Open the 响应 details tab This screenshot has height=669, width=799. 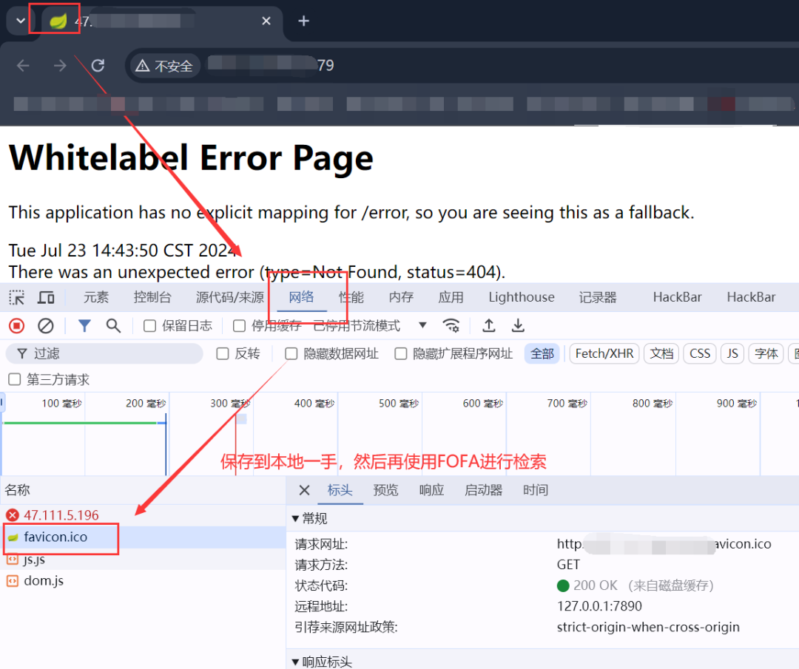point(431,490)
